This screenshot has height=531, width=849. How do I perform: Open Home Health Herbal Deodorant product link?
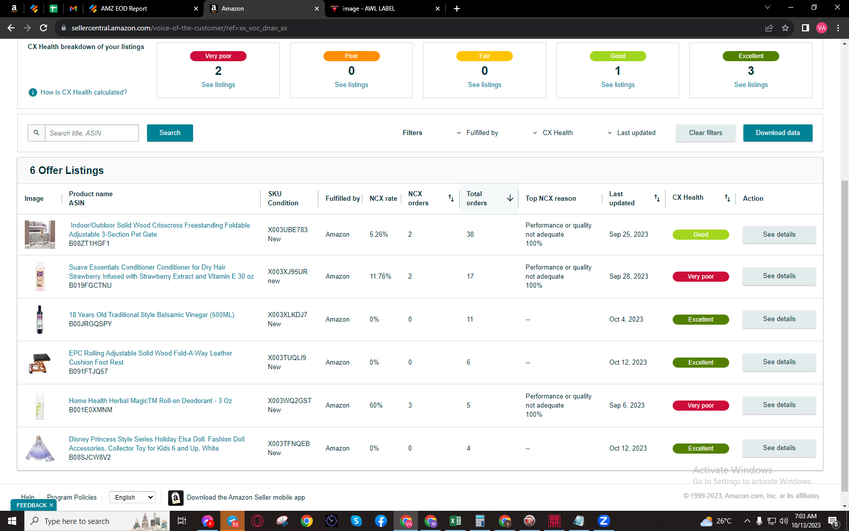coord(151,401)
